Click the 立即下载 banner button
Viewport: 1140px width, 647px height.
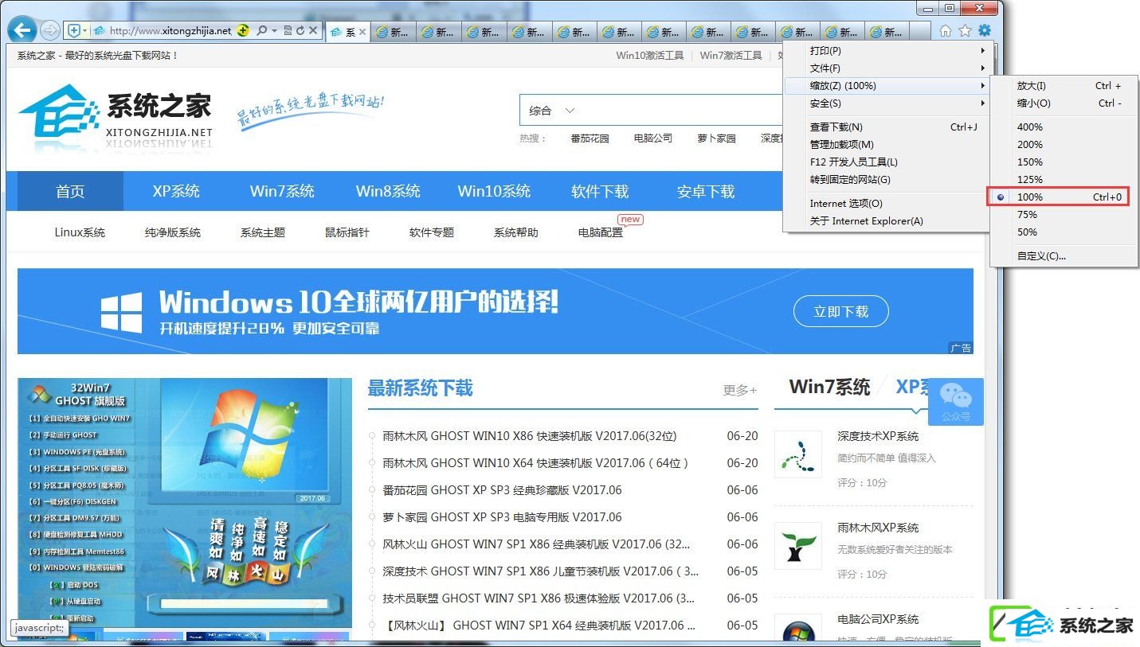pyautogui.click(x=840, y=312)
